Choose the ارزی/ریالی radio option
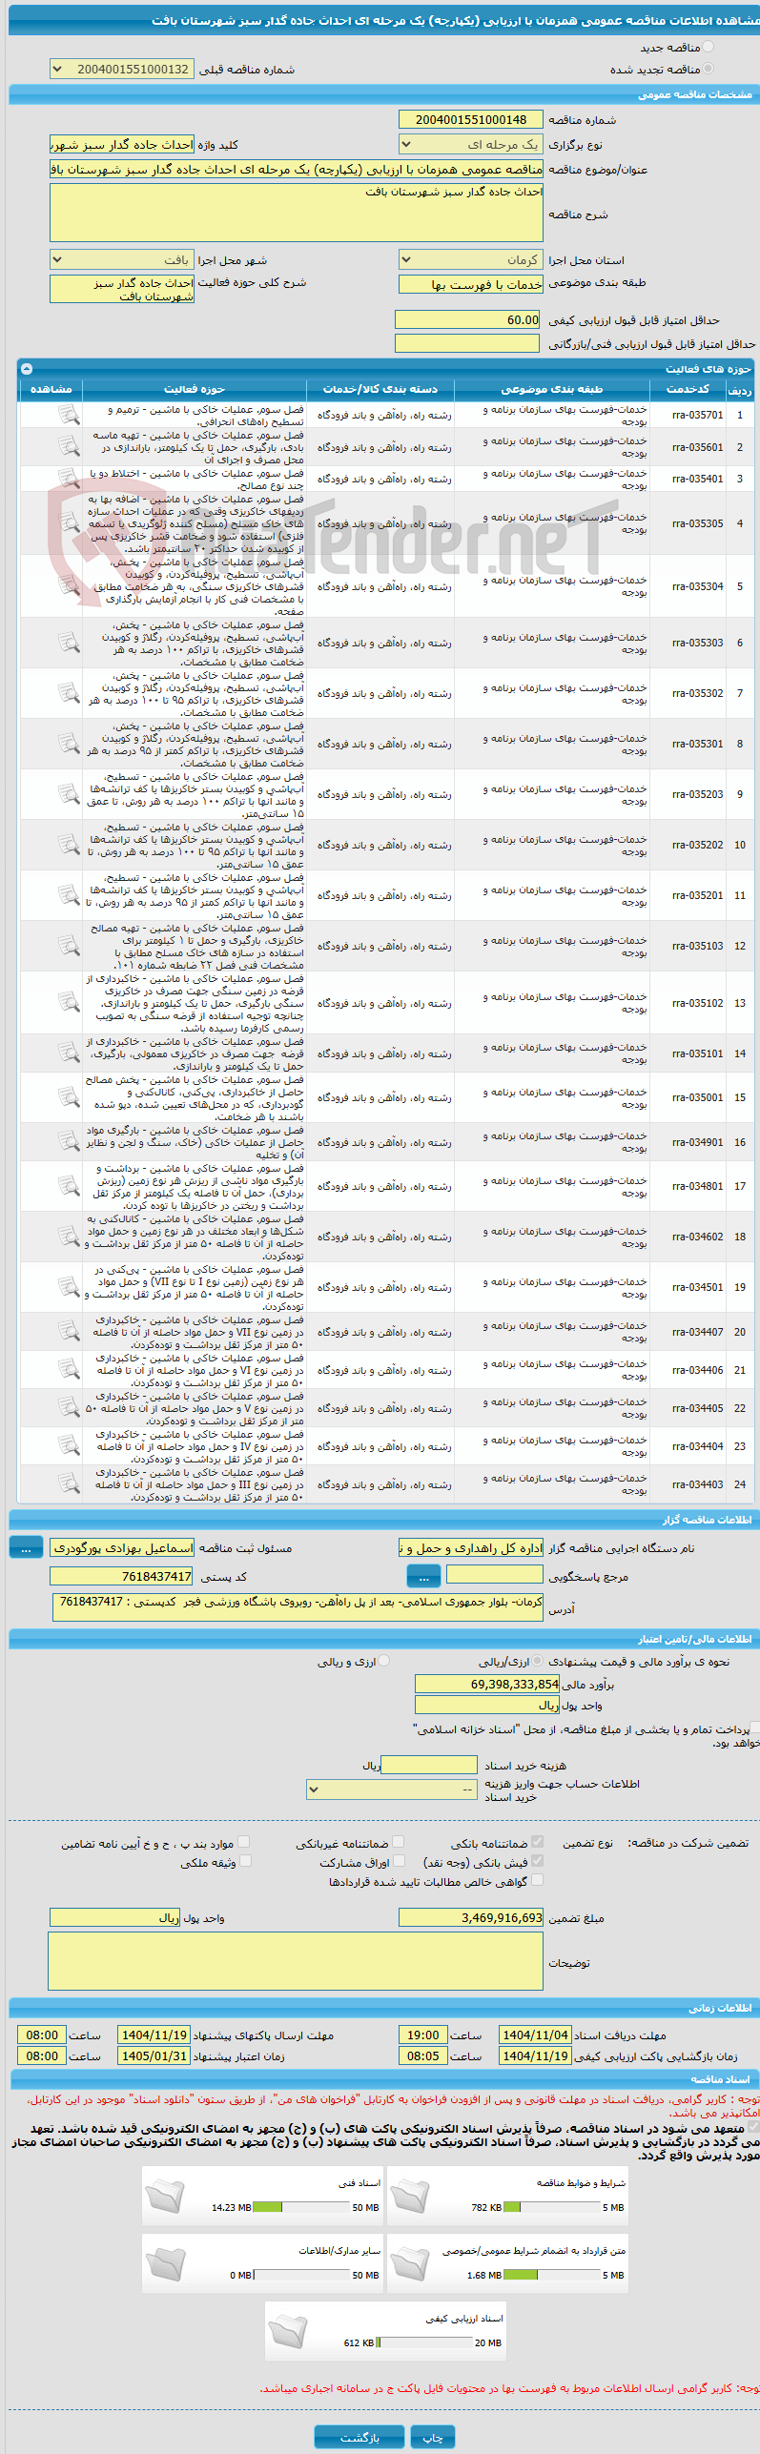760x2454 pixels. point(538,1661)
